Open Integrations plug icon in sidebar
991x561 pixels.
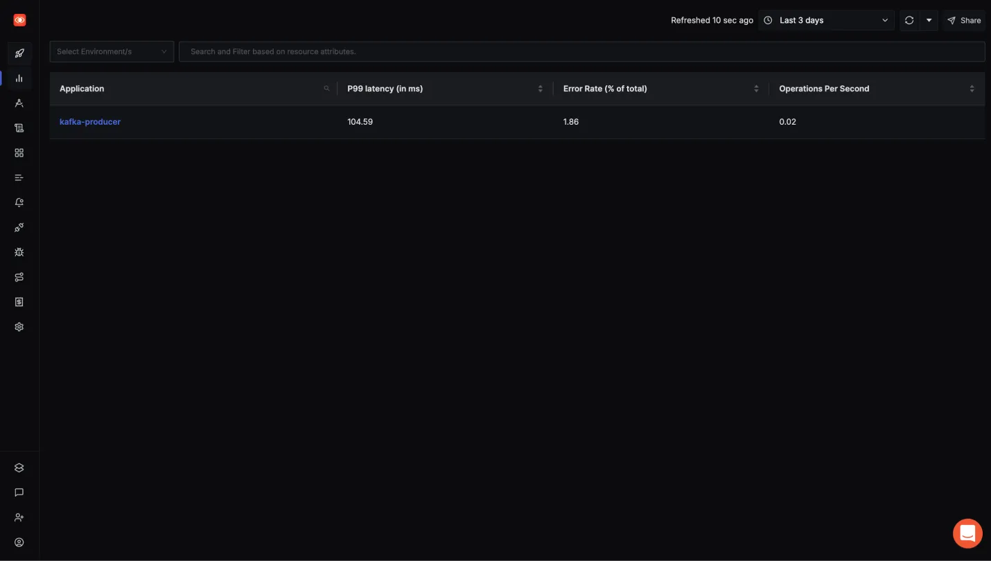pyautogui.click(x=19, y=228)
